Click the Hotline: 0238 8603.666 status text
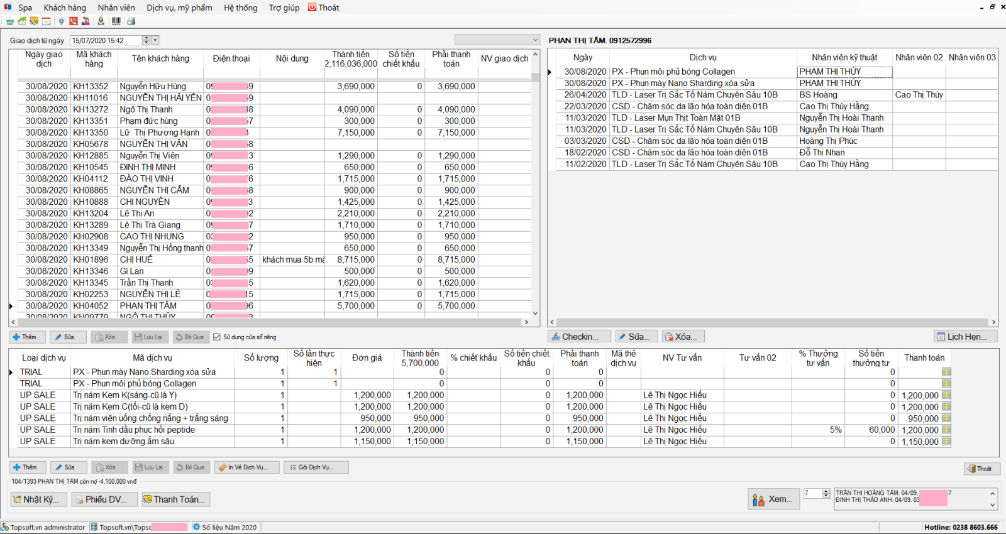Screen dimensions: 1006x534 [961, 527]
